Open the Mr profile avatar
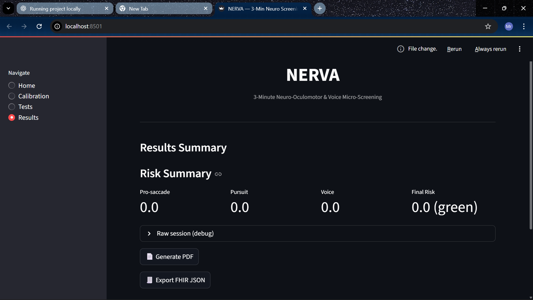This screenshot has height=300, width=533. coord(509,26)
